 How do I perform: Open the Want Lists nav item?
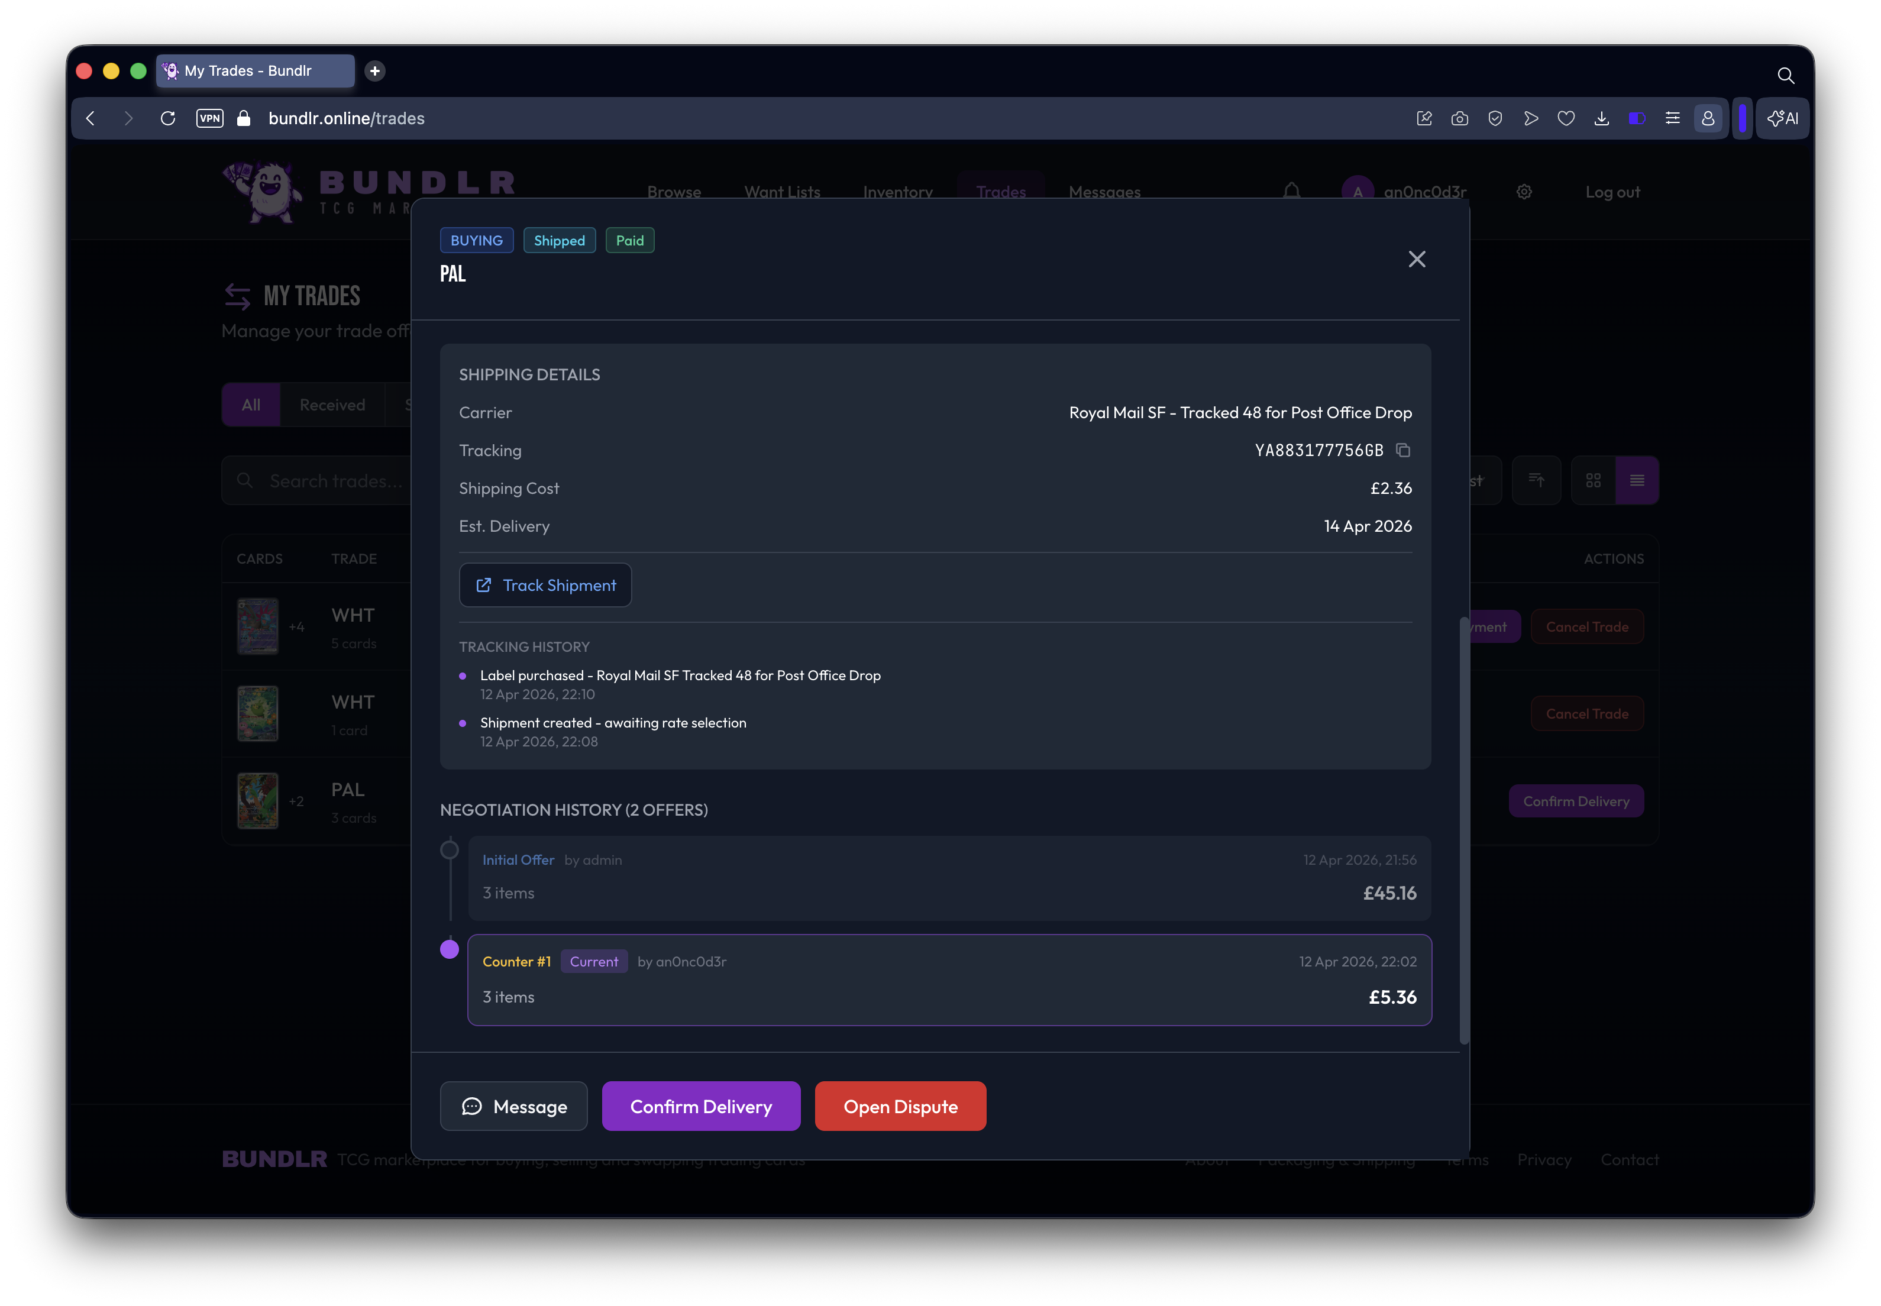coord(782,192)
